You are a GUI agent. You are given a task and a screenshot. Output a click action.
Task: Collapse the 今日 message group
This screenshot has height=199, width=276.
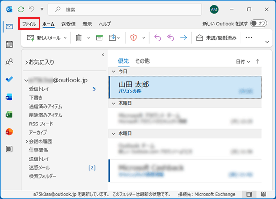[x=114, y=71]
